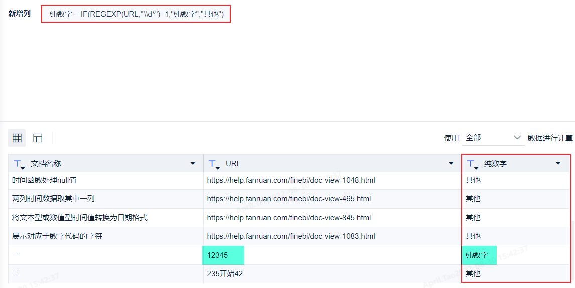Click the text type icon for URL column

[x=214, y=164]
